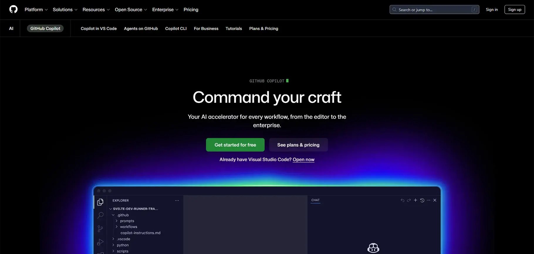Collapse the .github folder

coord(113,215)
